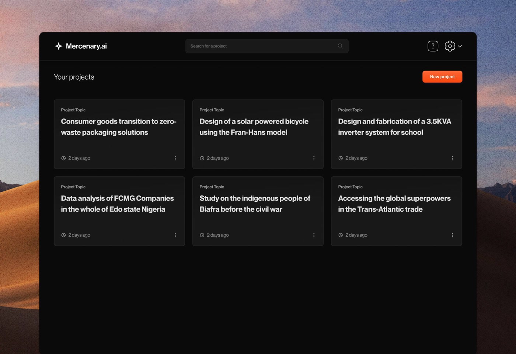This screenshot has height=354, width=516.
Task: Open three-dot menu on Trans-Atlantic trade card
Action: coord(453,235)
